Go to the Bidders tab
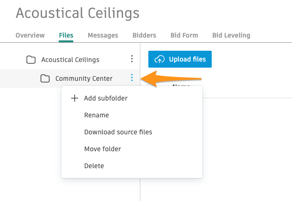292x201 pixels. click(x=144, y=35)
